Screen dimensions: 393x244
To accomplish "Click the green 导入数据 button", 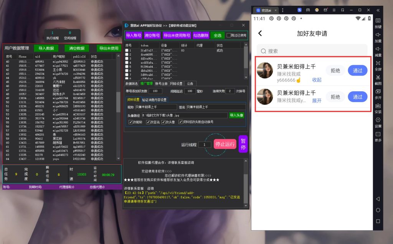I will click(46, 48).
